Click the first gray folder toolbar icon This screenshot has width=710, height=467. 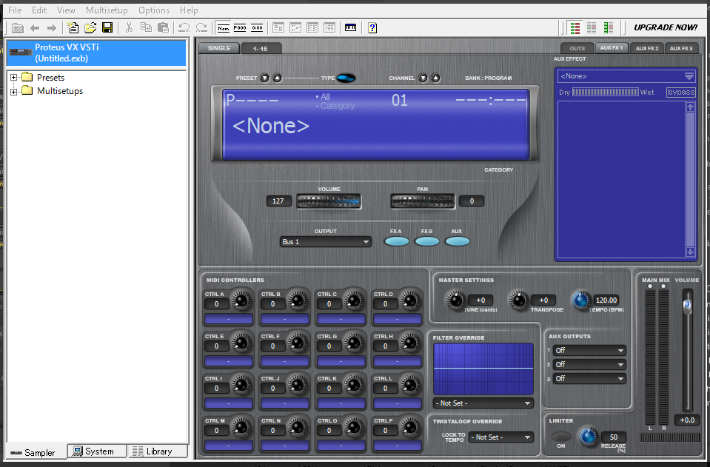[18, 28]
